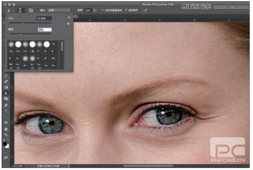253x170 pixels.
Task: Select the Path Selection tool
Action: pyautogui.click(x=6, y=117)
